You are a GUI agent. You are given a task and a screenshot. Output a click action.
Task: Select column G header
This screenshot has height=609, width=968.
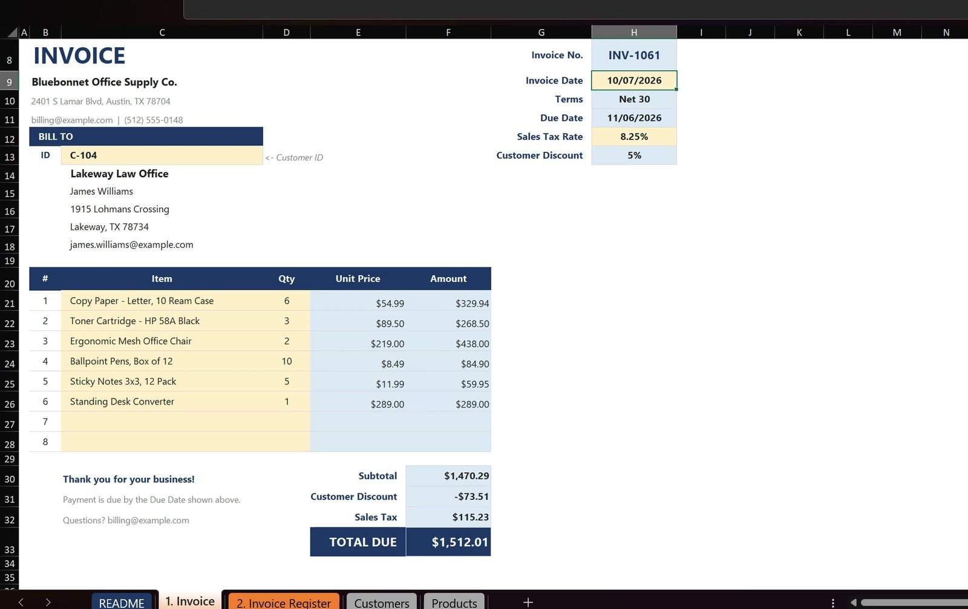pyautogui.click(x=541, y=32)
